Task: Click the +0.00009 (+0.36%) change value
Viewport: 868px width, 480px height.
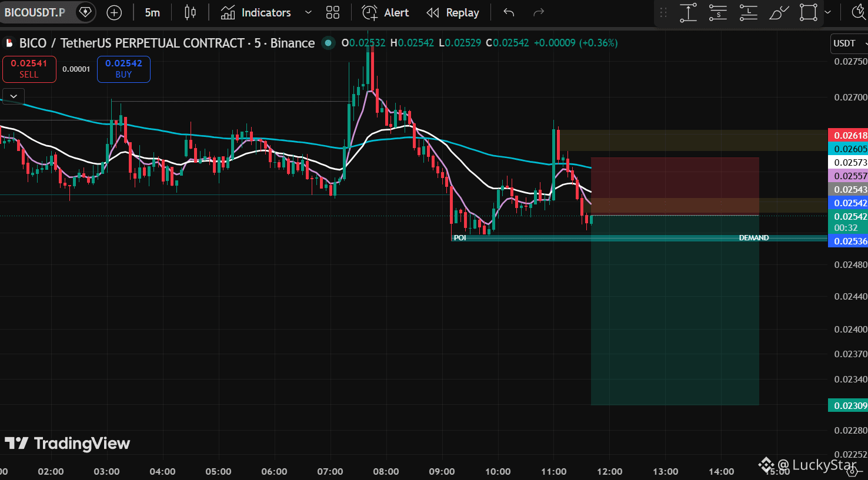Action: [576, 43]
